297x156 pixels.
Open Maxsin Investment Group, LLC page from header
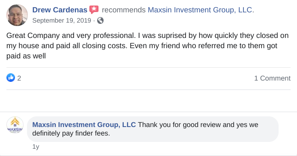point(201,10)
